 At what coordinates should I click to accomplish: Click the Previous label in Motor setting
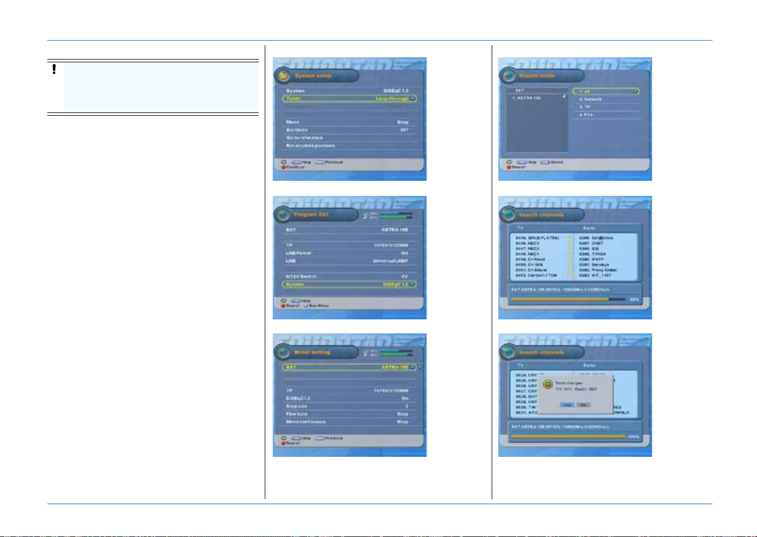[x=334, y=438]
